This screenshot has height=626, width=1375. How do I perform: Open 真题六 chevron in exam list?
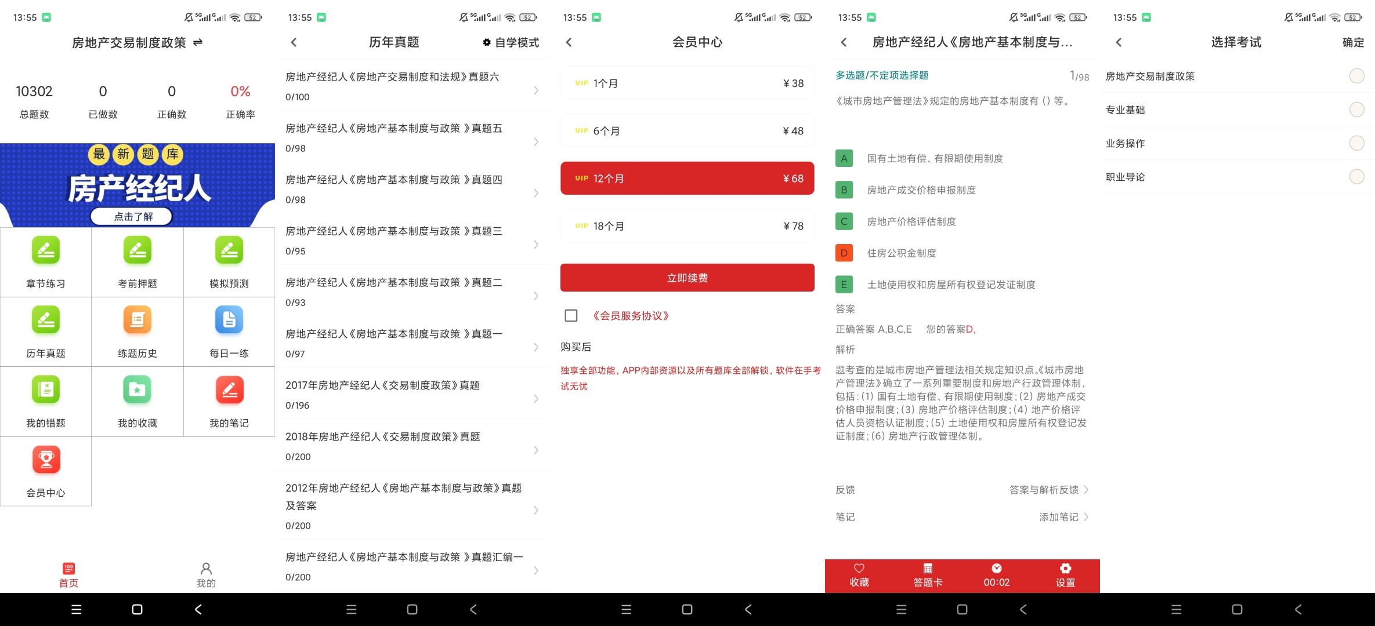click(536, 90)
